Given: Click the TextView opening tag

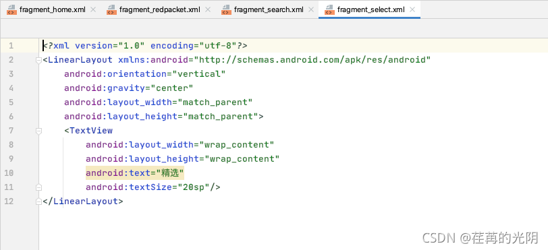Looking at the screenshot, I should (88, 131).
